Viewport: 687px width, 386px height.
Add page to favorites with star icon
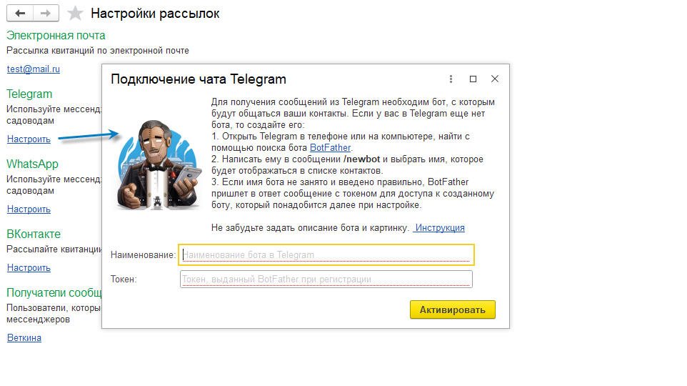(74, 14)
